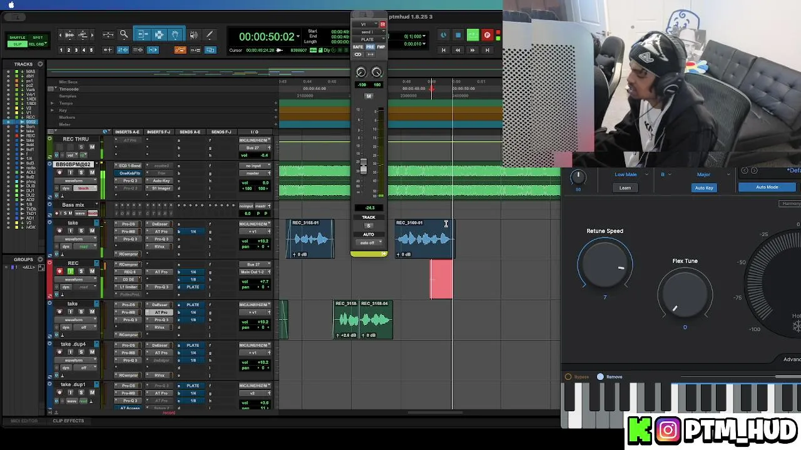Close the send fader window
801x450 pixels.
click(382, 24)
